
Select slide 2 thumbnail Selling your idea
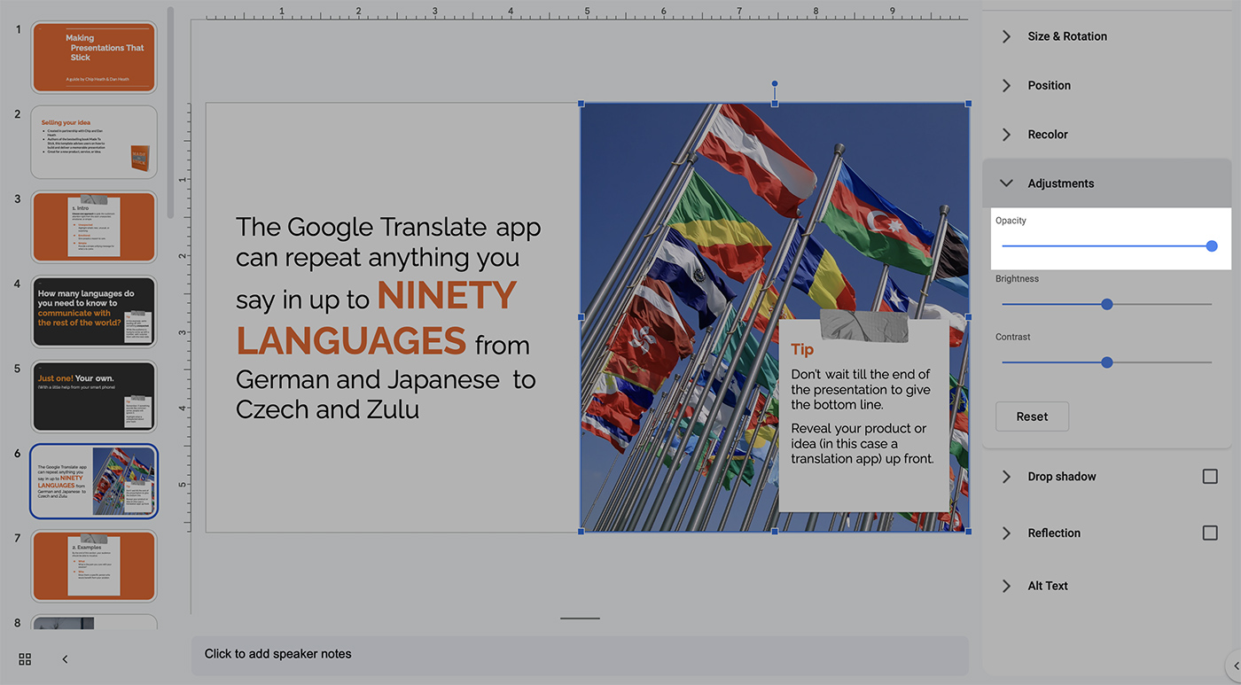pos(94,142)
